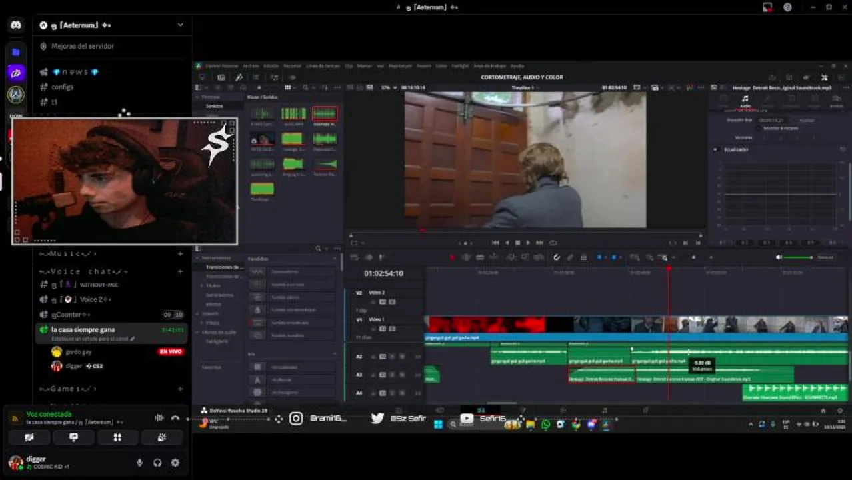852x480 pixels.
Task: Open Clip menu in DaVinci Resolve
Action: coord(349,66)
